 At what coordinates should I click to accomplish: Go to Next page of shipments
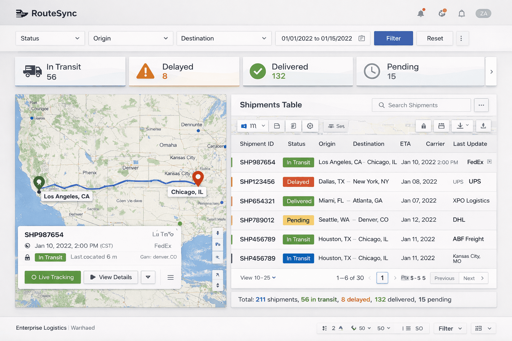[x=473, y=278]
